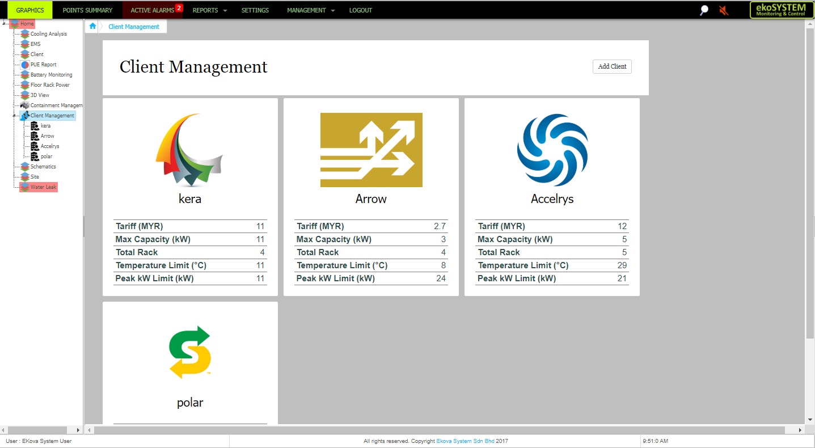The image size is (815, 448).
Task: Click the Arrow building icon in the tree
Action: pyautogui.click(x=35, y=136)
